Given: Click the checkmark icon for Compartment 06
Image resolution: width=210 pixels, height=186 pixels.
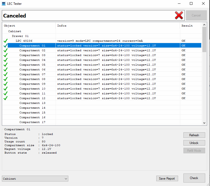Looking at the screenshot, I should coord(6,70).
